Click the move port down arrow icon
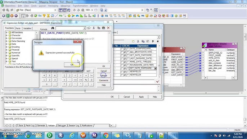Screen dimensions: 247x139 point(158,41)
